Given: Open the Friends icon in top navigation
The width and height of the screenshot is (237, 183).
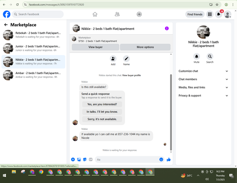Looking at the screenshot, I should [117, 14].
